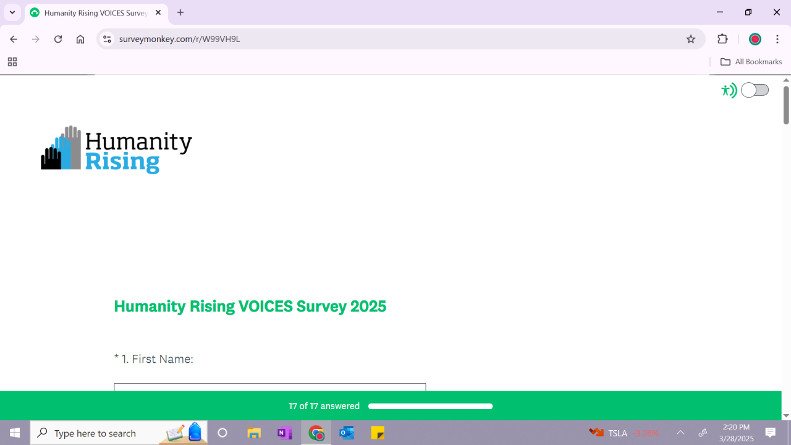The width and height of the screenshot is (791, 445).
Task: Open the Apps grid in bookmarks bar
Action: pyautogui.click(x=12, y=62)
